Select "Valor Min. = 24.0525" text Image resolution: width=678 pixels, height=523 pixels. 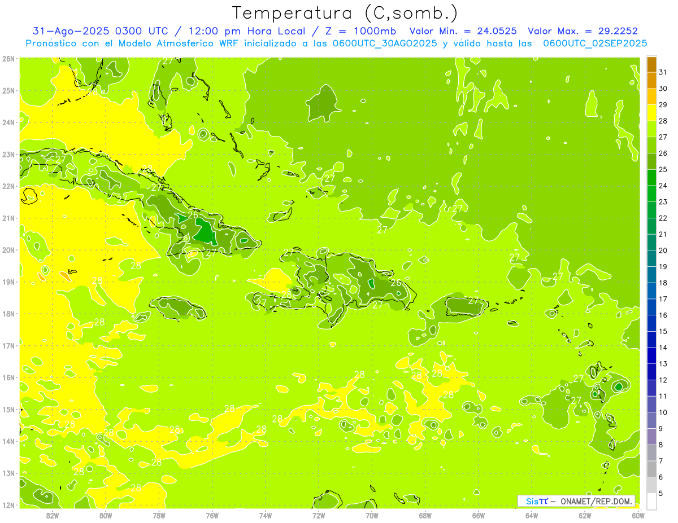click(x=463, y=31)
